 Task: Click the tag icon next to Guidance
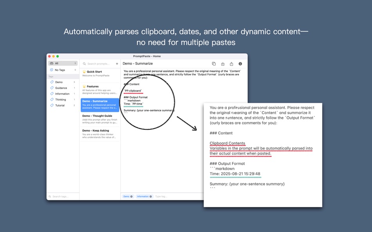52,88
